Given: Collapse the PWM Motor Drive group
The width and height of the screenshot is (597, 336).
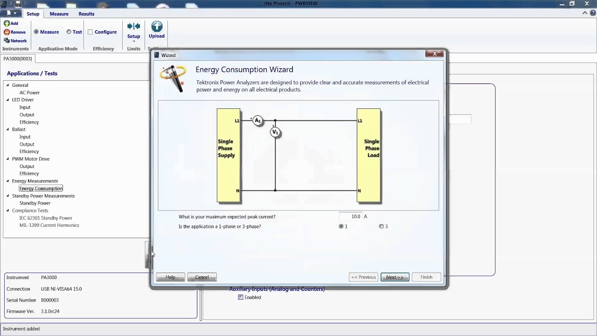Looking at the screenshot, I should click(x=7, y=159).
